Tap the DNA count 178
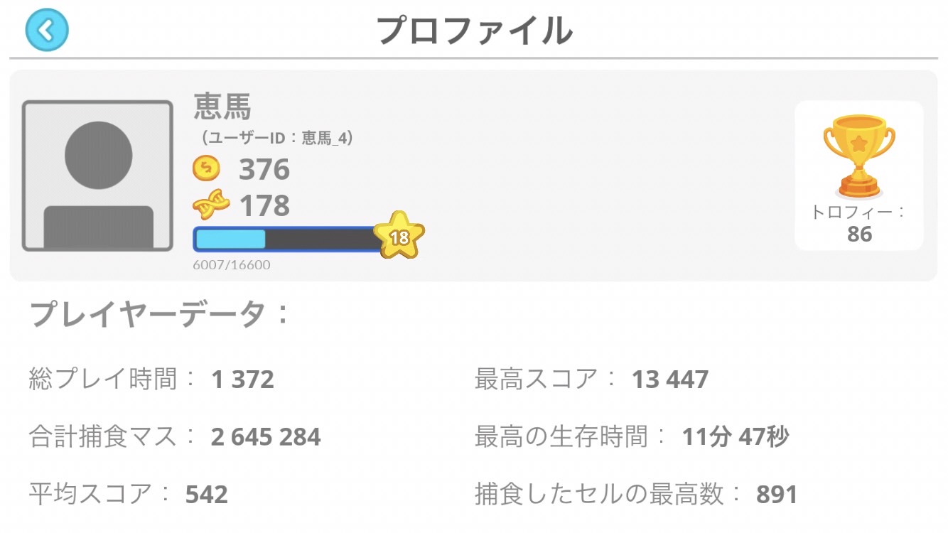The width and height of the screenshot is (948, 533). pyautogui.click(x=264, y=206)
